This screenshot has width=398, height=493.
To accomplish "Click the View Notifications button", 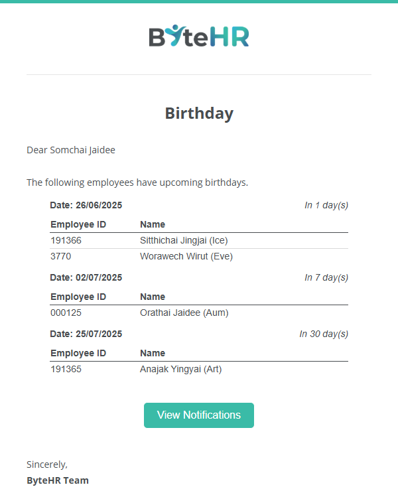I will pyautogui.click(x=199, y=415).
